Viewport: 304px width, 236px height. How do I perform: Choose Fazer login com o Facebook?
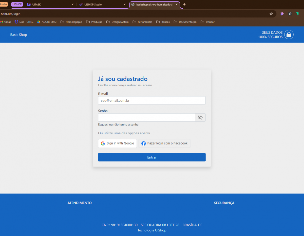click(x=164, y=143)
